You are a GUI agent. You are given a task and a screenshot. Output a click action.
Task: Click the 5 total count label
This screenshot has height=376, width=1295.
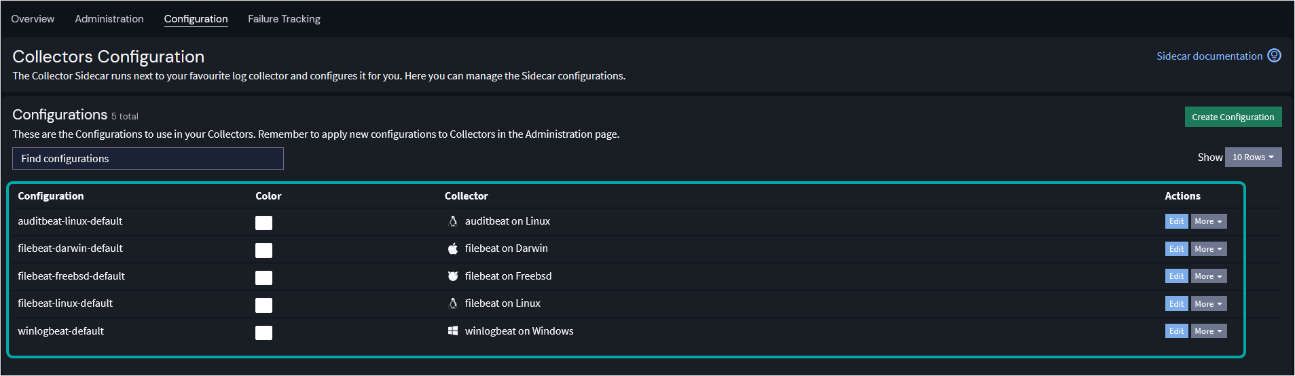[125, 116]
